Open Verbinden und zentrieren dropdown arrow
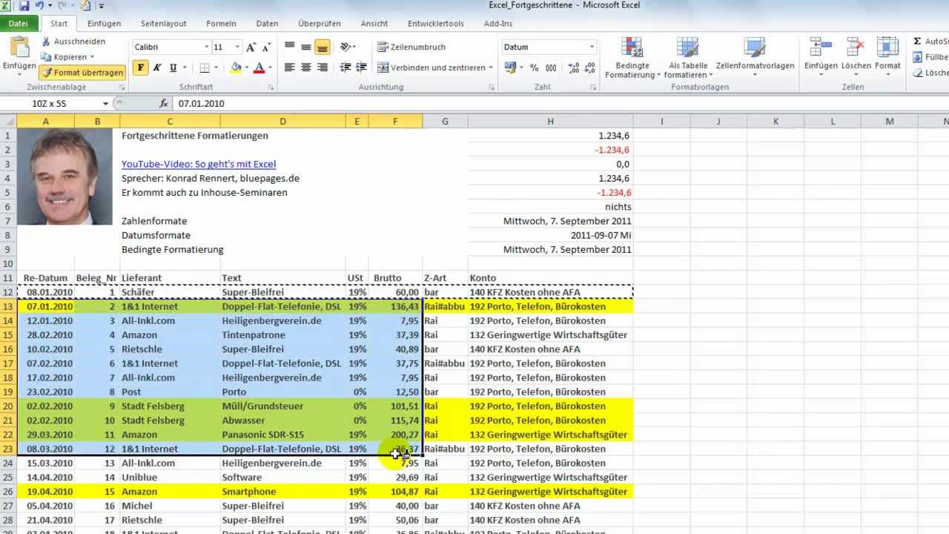 tap(491, 67)
